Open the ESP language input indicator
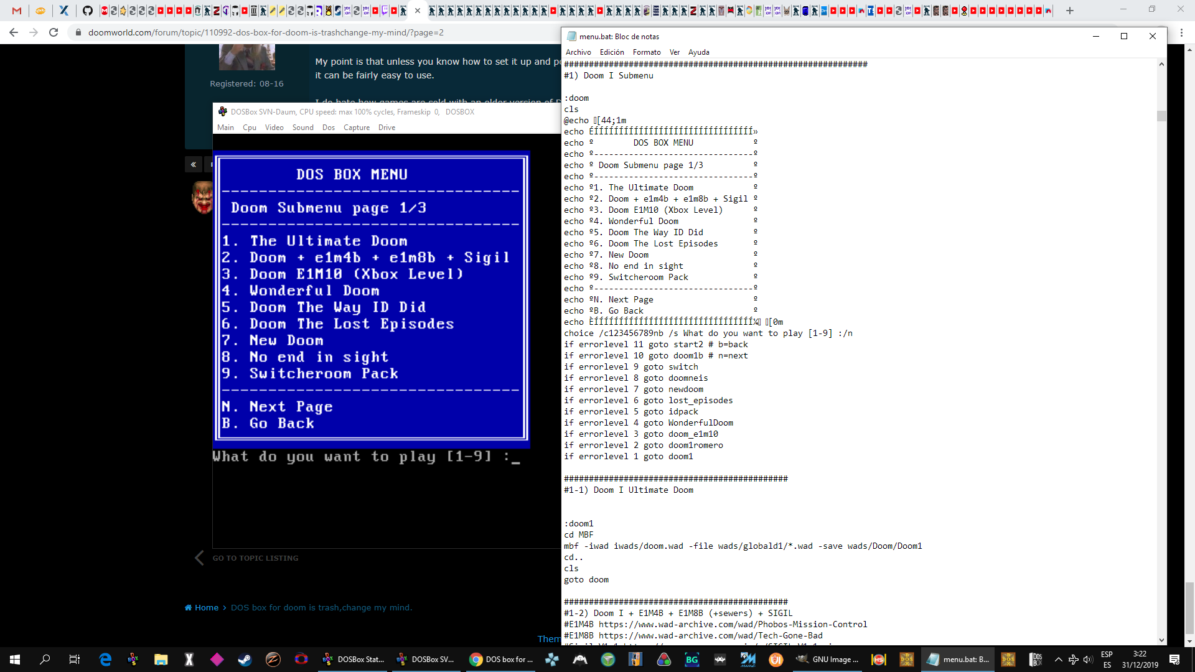The width and height of the screenshot is (1195, 672). (x=1107, y=660)
